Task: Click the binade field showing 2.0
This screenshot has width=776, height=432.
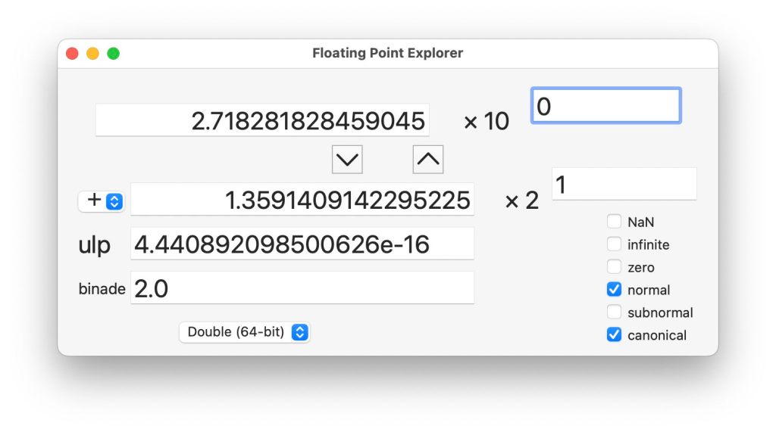Action: (302, 288)
